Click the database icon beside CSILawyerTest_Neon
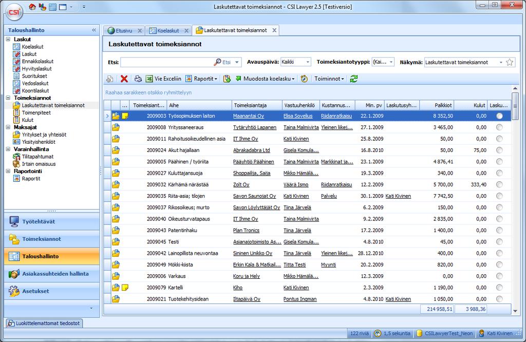Viewport: 526px width, 342px height. (x=419, y=333)
